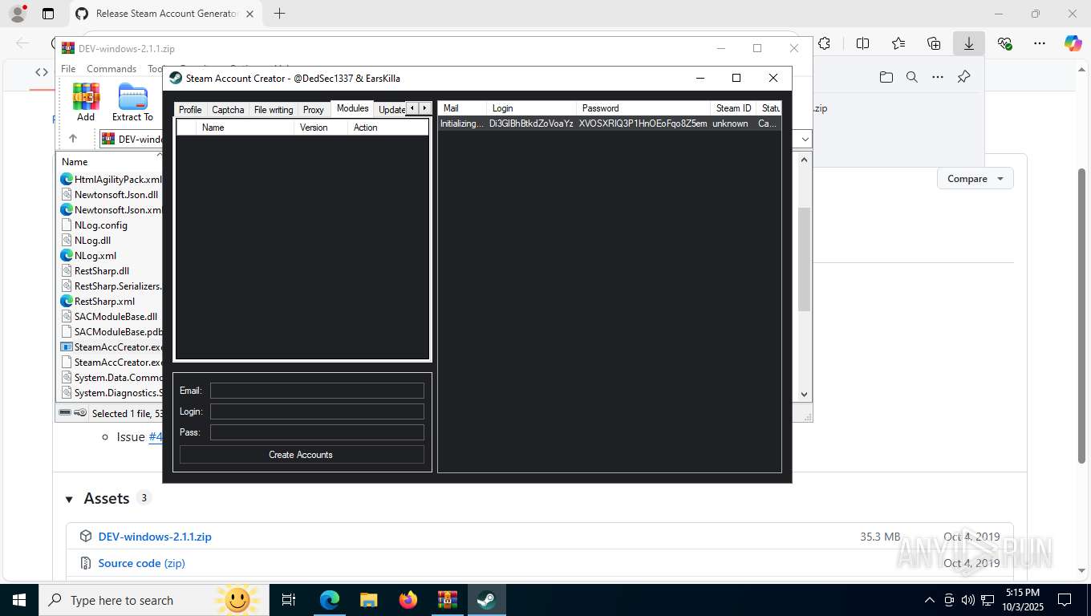Screen dimensions: 1091x616
Task: Click the Mail column header
Action: tap(462, 108)
